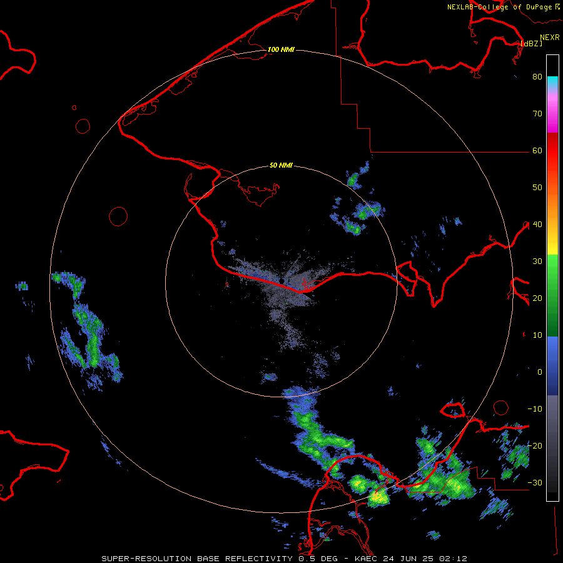Click the gray segment of the color bar

pos(552,444)
